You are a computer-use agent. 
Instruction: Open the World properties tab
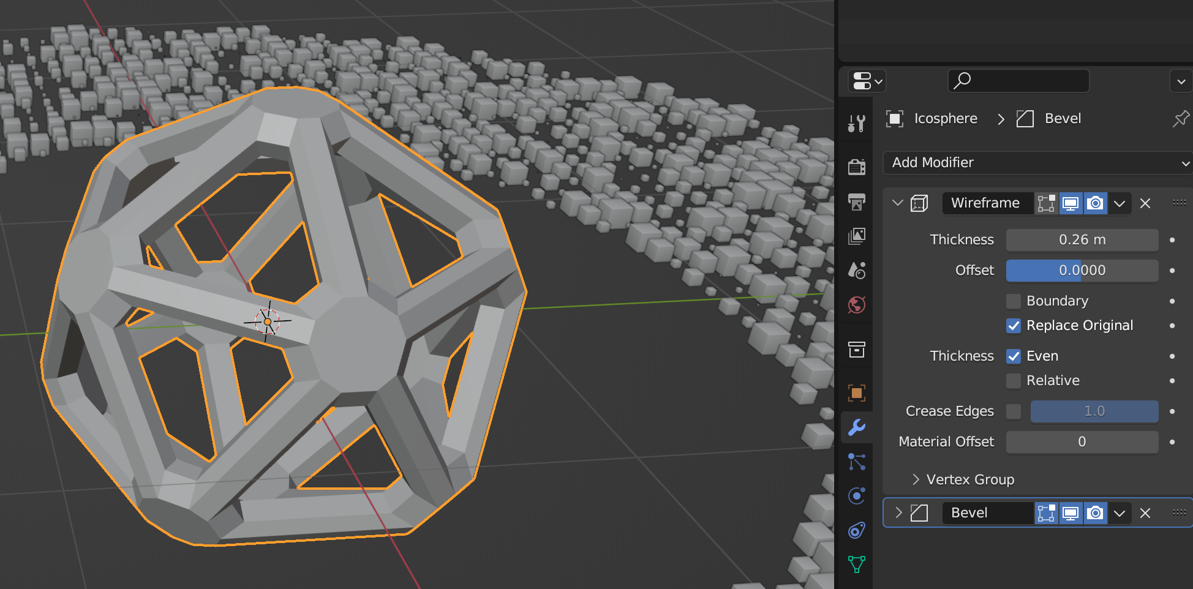(x=857, y=304)
